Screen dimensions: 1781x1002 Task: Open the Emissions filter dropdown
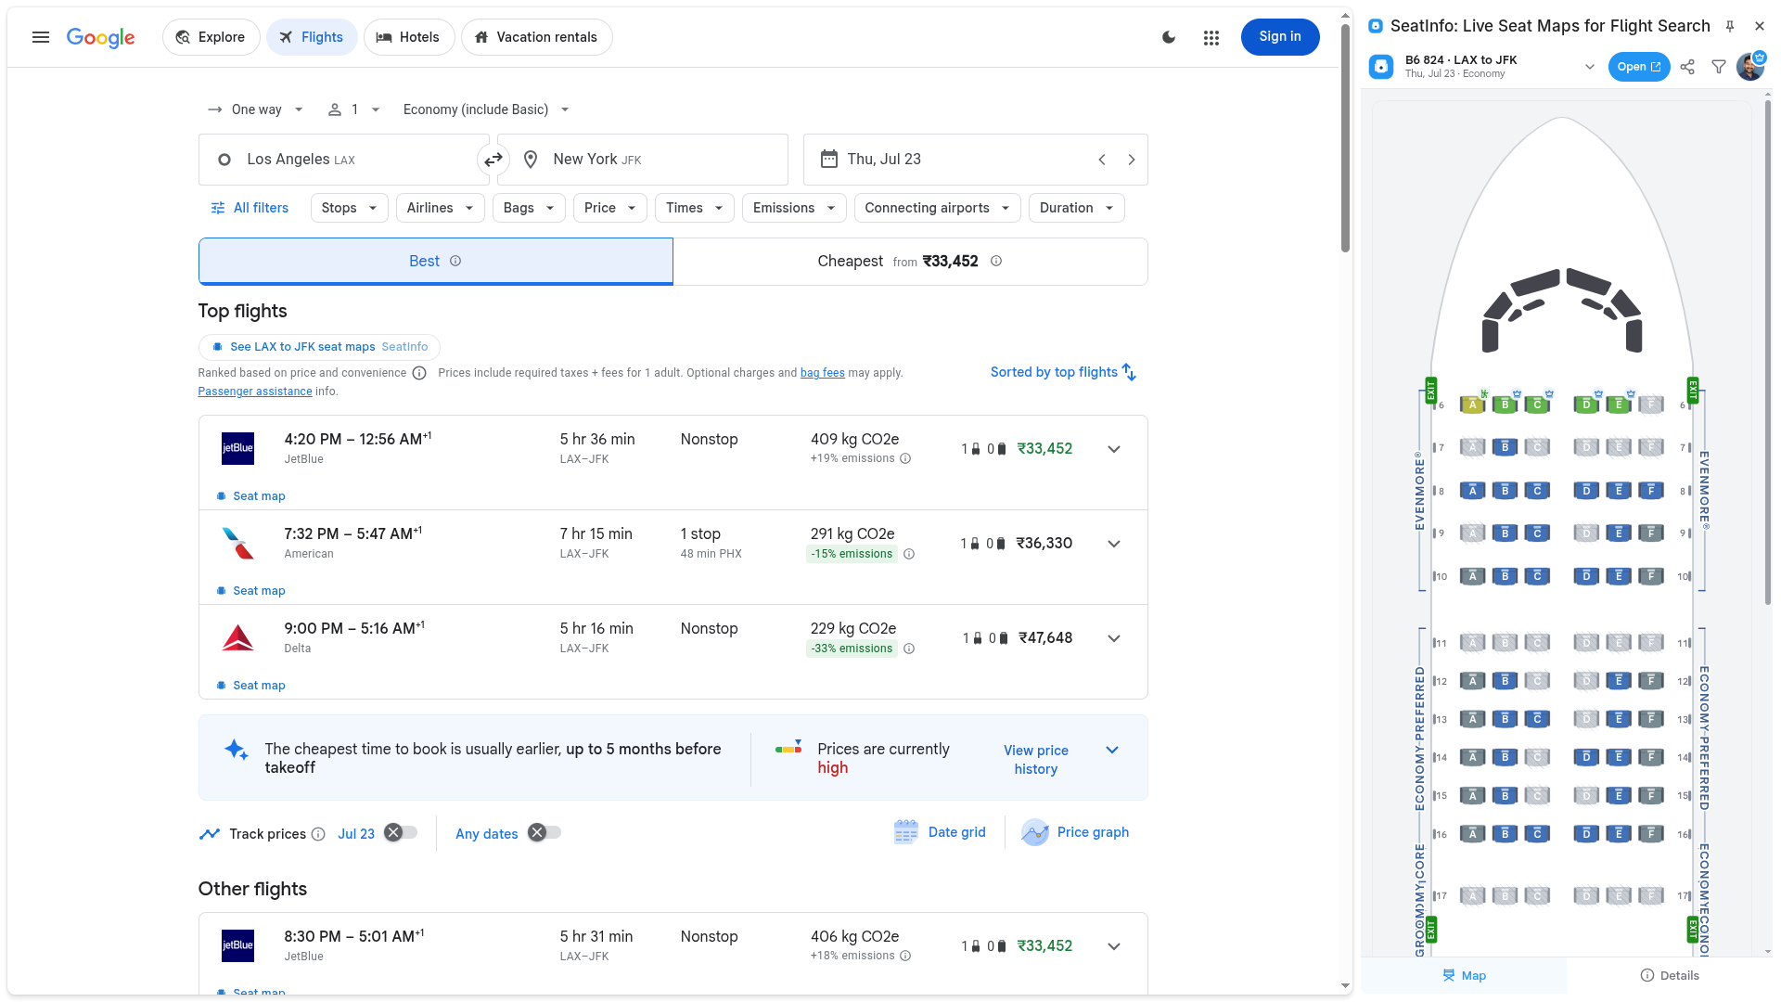click(794, 208)
